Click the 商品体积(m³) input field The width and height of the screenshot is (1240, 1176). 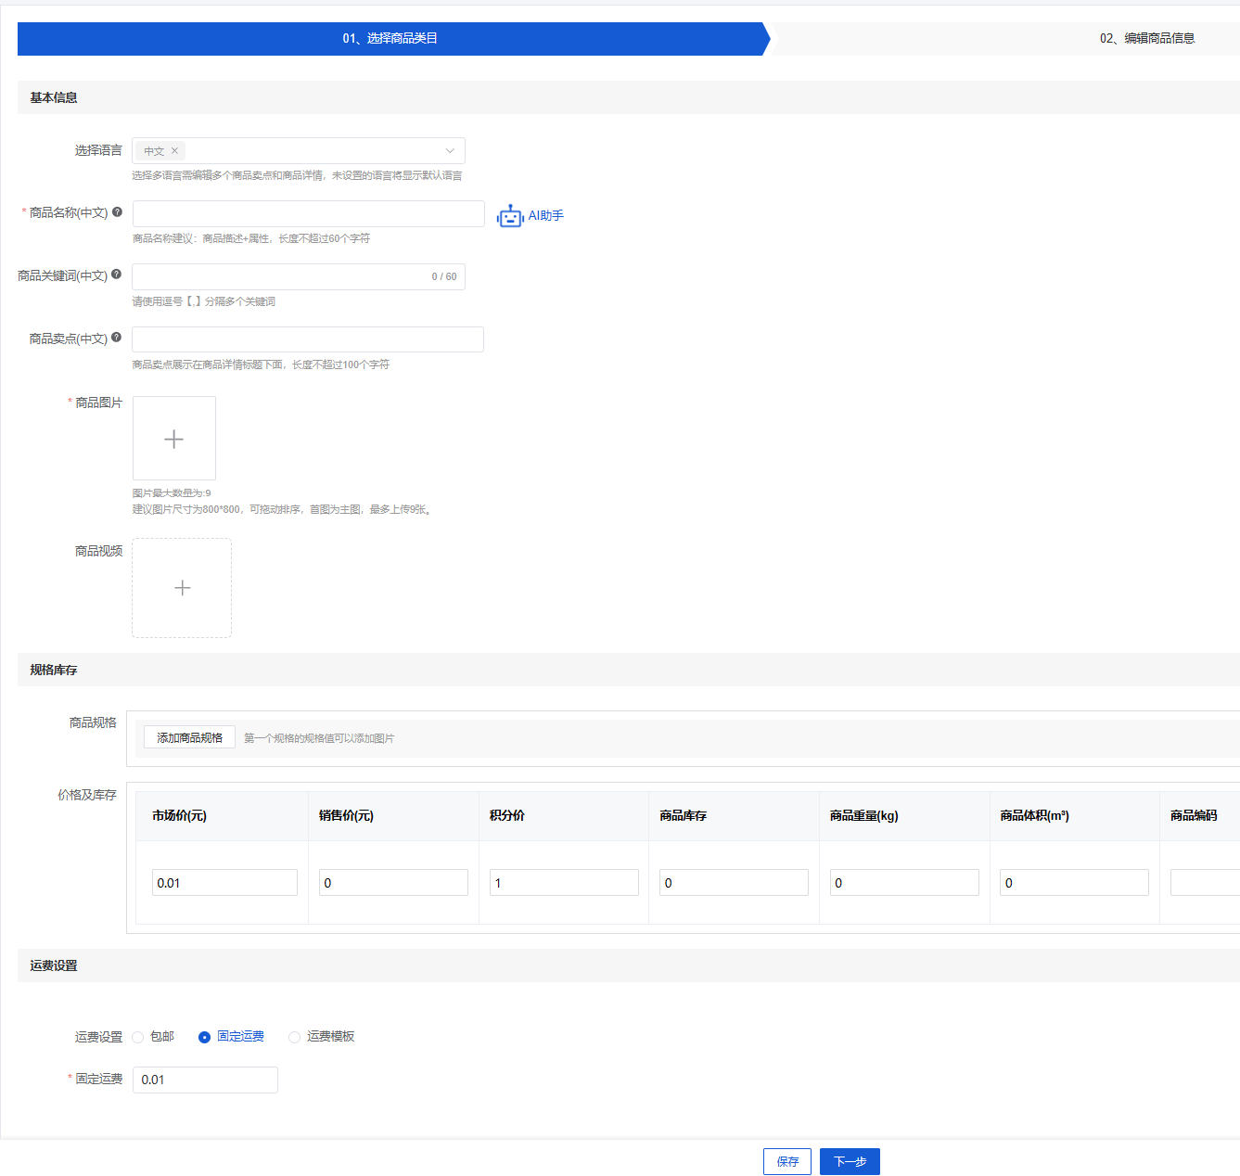click(1074, 882)
